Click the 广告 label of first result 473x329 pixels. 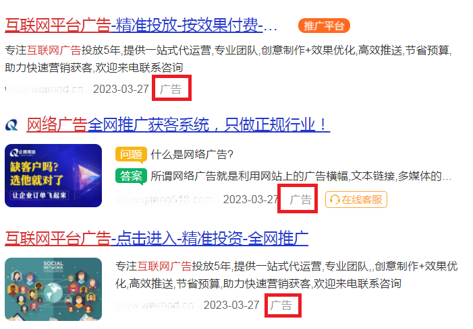point(171,89)
